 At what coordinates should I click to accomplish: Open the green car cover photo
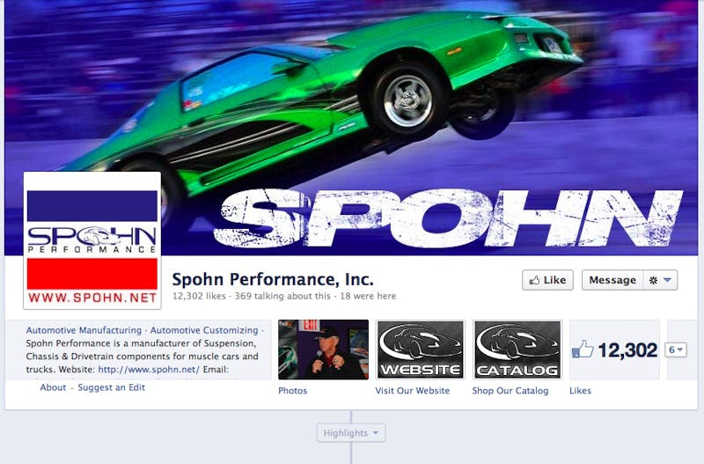click(x=351, y=90)
